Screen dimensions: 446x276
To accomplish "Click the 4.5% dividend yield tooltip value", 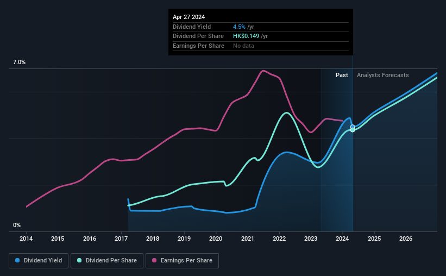I will pyautogui.click(x=239, y=27).
